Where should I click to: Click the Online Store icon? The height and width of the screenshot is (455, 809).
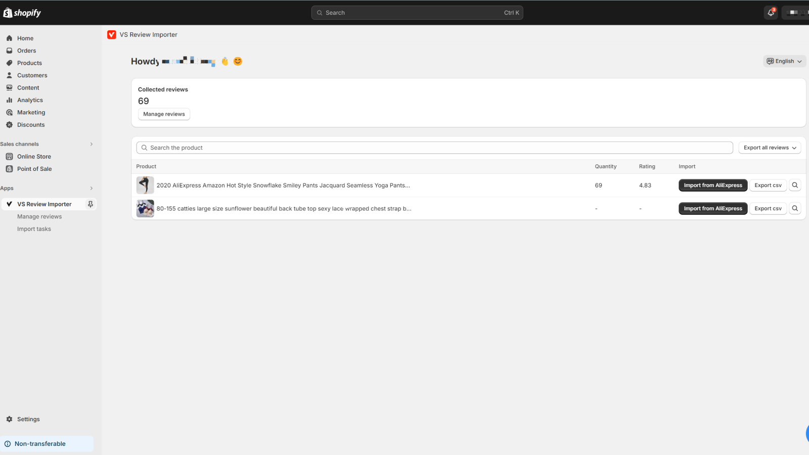click(x=9, y=157)
